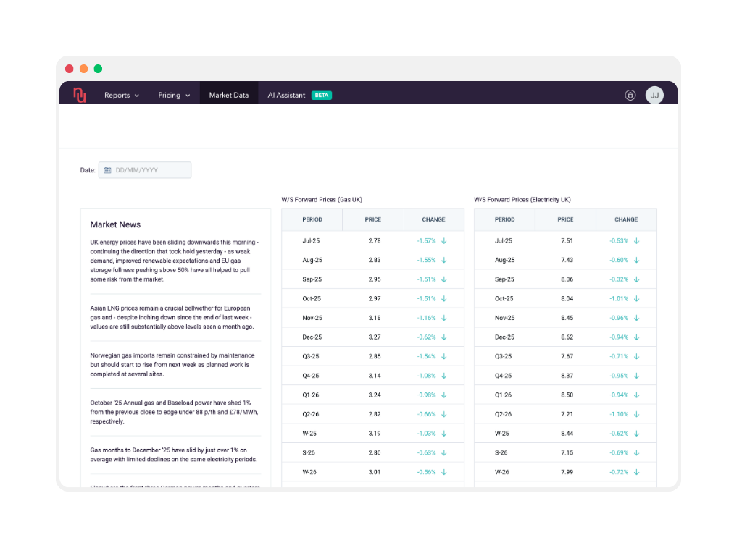Click gas price value 3.01
This screenshot has width=742, height=556.
(x=375, y=472)
